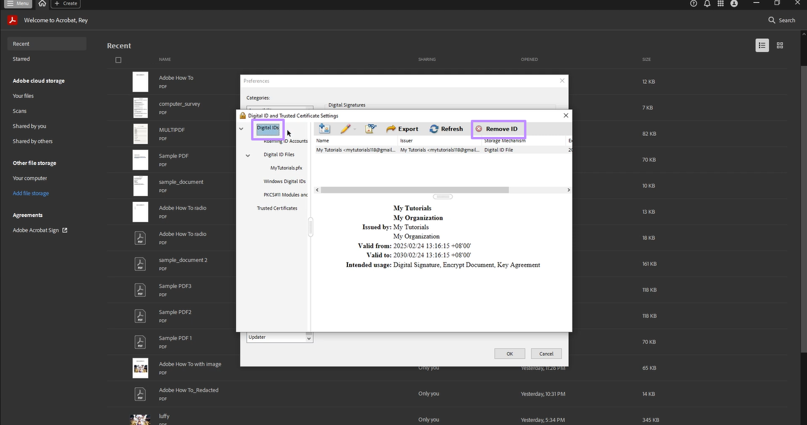
Task: Click the right arrow of the horizontal scrollbar
Action: point(568,190)
